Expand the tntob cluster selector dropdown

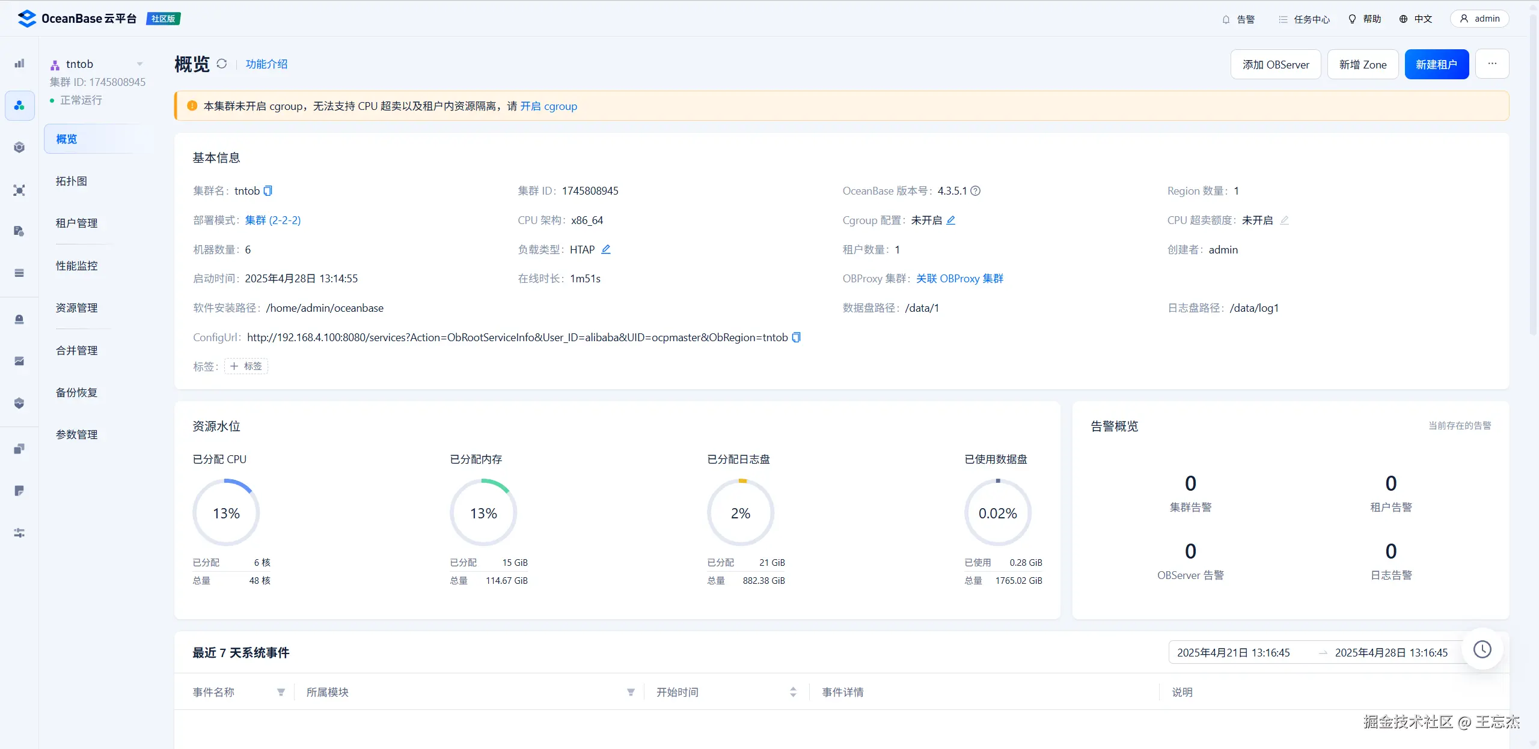139,64
